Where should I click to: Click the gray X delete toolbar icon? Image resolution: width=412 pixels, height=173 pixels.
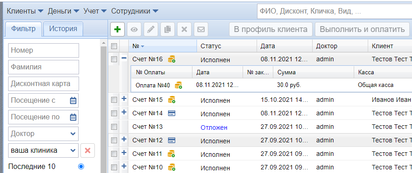tap(184, 29)
